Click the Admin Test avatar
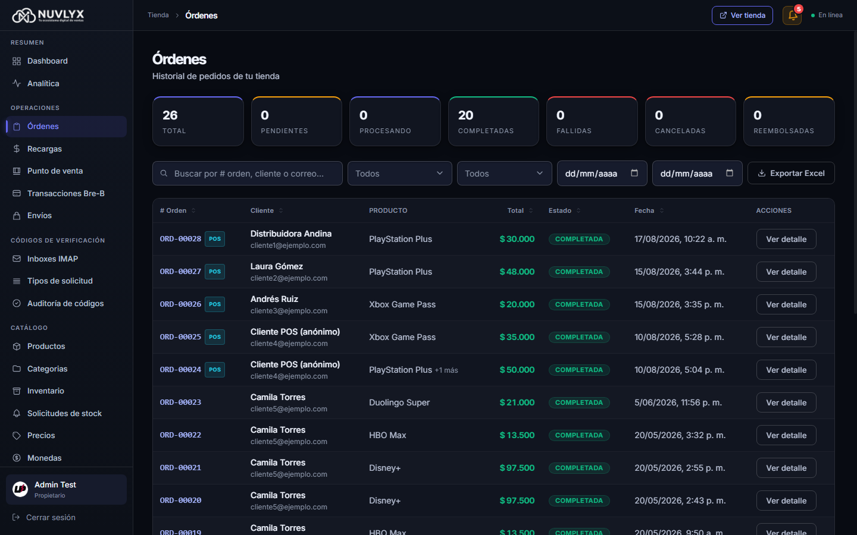The height and width of the screenshot is (535, 857). tap(20, 489)
